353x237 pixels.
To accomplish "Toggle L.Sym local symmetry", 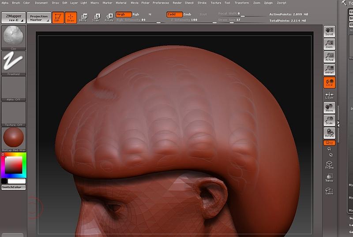I will click(329, 95).
